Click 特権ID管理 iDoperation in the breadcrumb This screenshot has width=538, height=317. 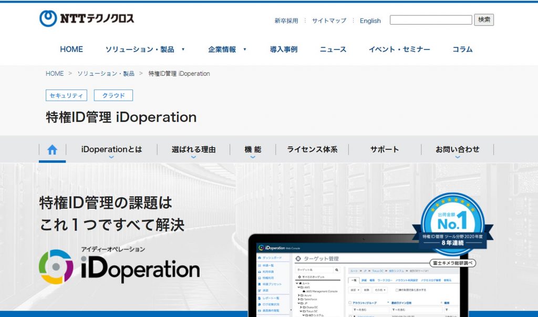point(179,74)
